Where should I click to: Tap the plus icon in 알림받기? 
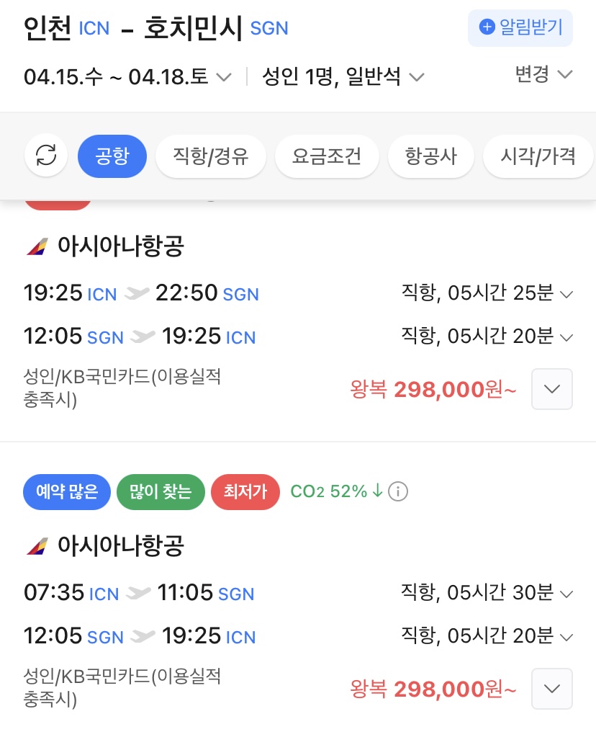point(487,27)
